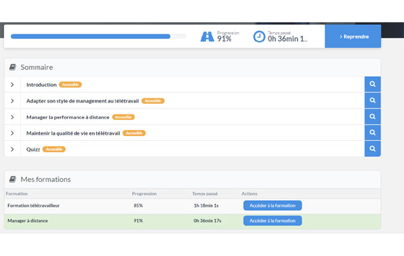This screenshot has height=256, width=404.
Task: Click the Temps passé column header
Action: tap(205, 193)
